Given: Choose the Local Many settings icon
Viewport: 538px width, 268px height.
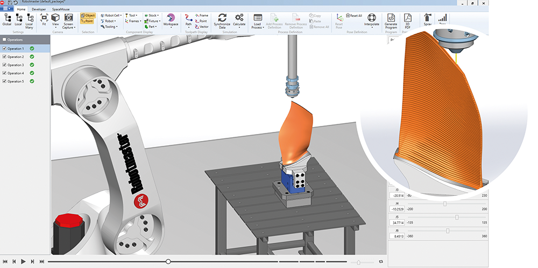Looking at the screenshot, I should coord(29,22).
